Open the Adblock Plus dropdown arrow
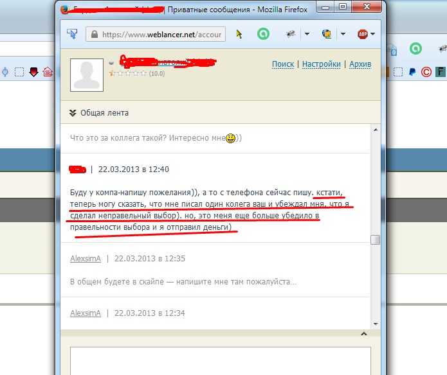447x375 pixels. point(373,34)
